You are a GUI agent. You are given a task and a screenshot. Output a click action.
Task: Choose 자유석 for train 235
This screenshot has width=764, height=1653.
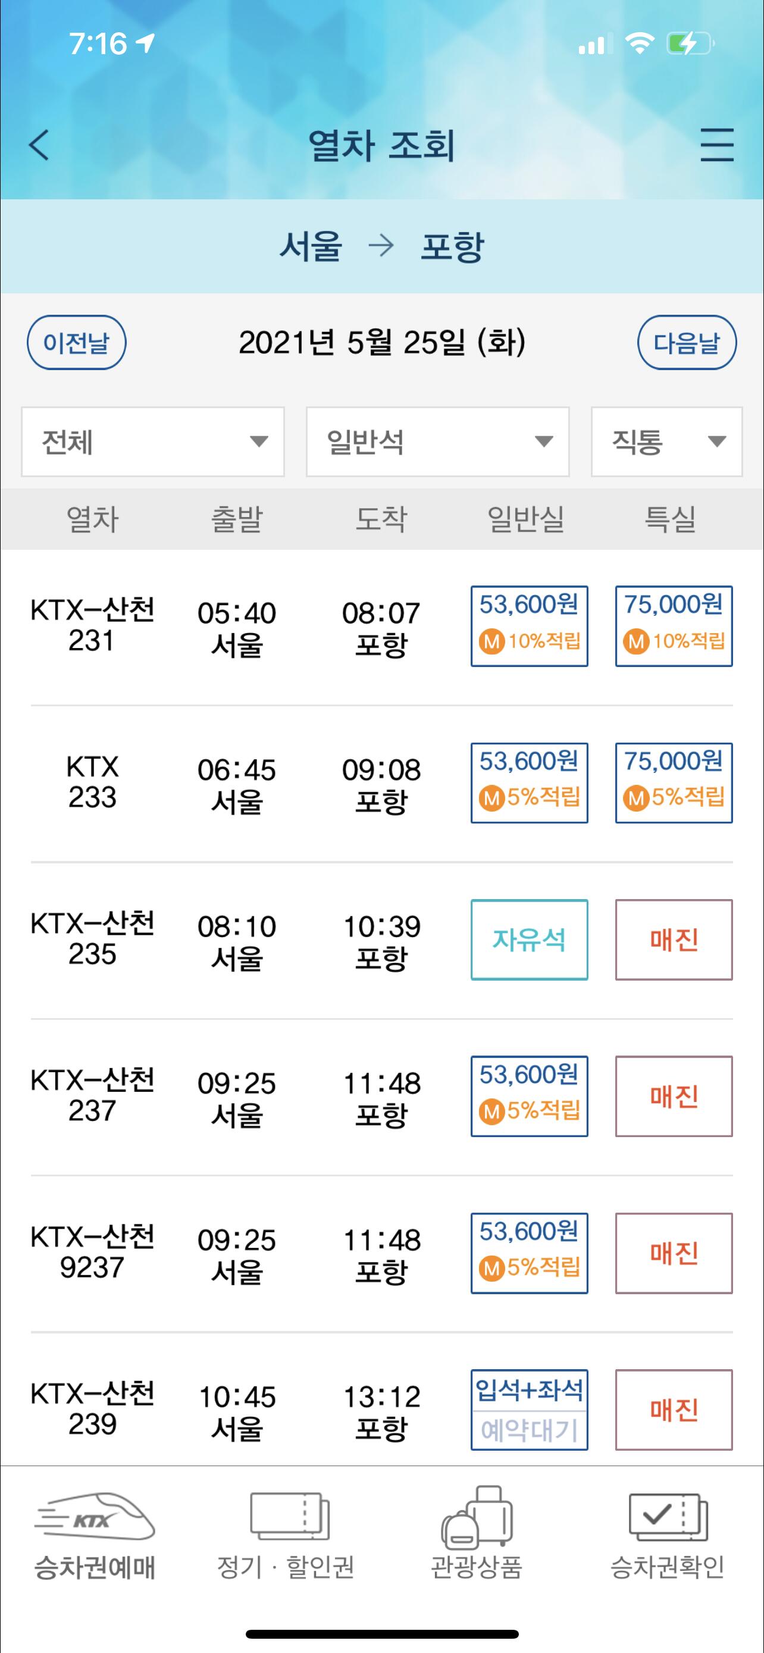[x=529, y=940]
